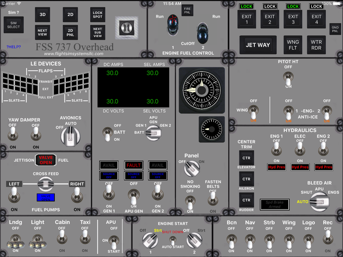Click the red FAULT annunciator
The width and height of the screenshot is (343, 257).
point(133,166)
